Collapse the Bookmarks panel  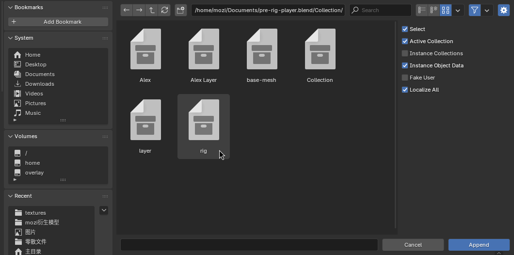point(11,8)
